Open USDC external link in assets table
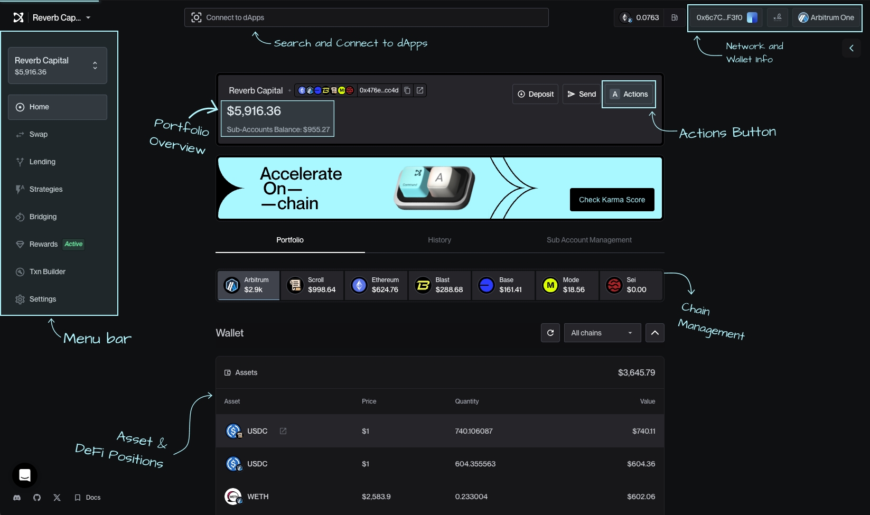 [283, 431]
